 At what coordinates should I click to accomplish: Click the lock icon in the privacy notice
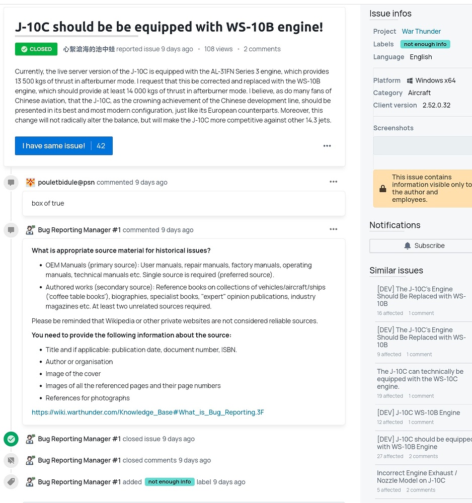(x=383, y=189)
